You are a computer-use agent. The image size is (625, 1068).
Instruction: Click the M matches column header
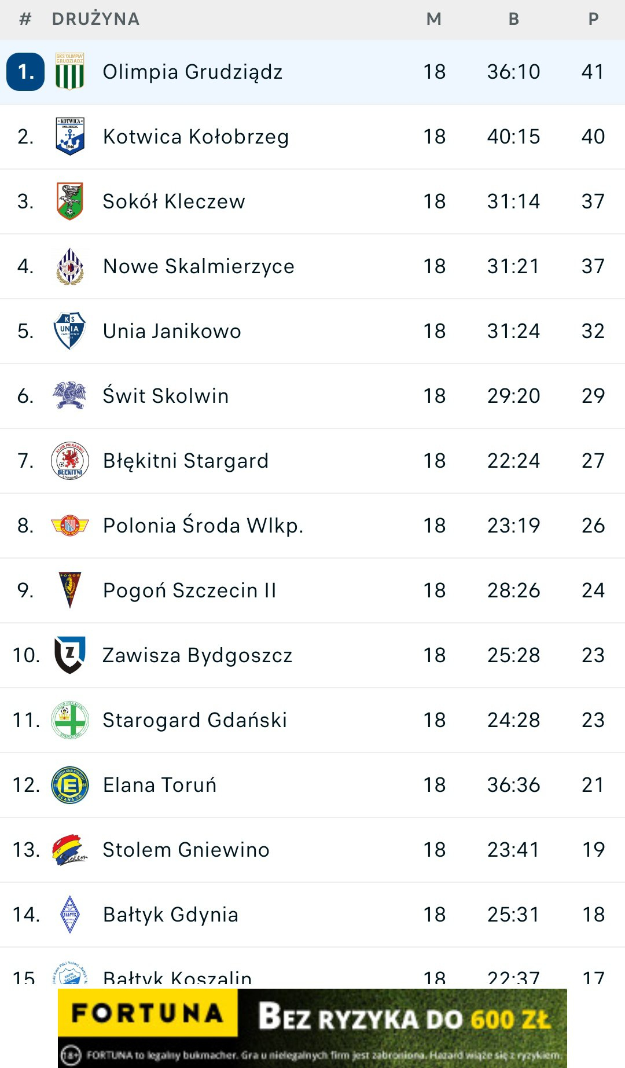pyautogui.click(x=433, y=19)
